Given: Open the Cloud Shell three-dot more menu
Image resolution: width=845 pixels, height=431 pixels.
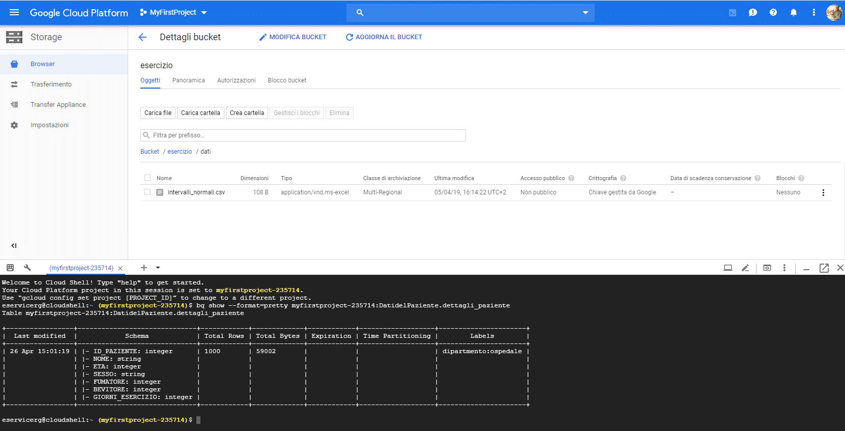Looking at the screenshot, I should 784,268.
